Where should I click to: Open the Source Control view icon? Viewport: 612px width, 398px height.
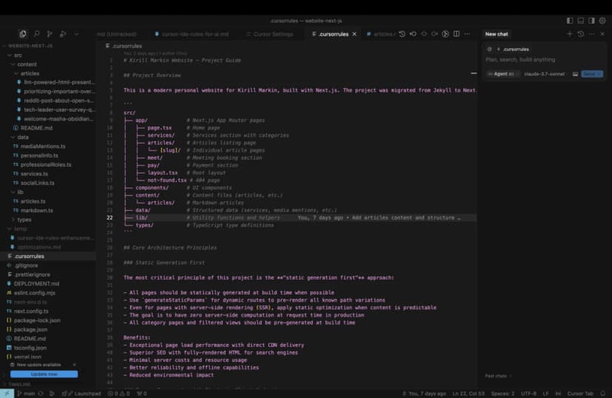point(50,34)
